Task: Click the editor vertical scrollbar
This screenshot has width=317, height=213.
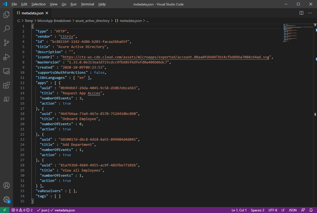Action: click(315, 114)
